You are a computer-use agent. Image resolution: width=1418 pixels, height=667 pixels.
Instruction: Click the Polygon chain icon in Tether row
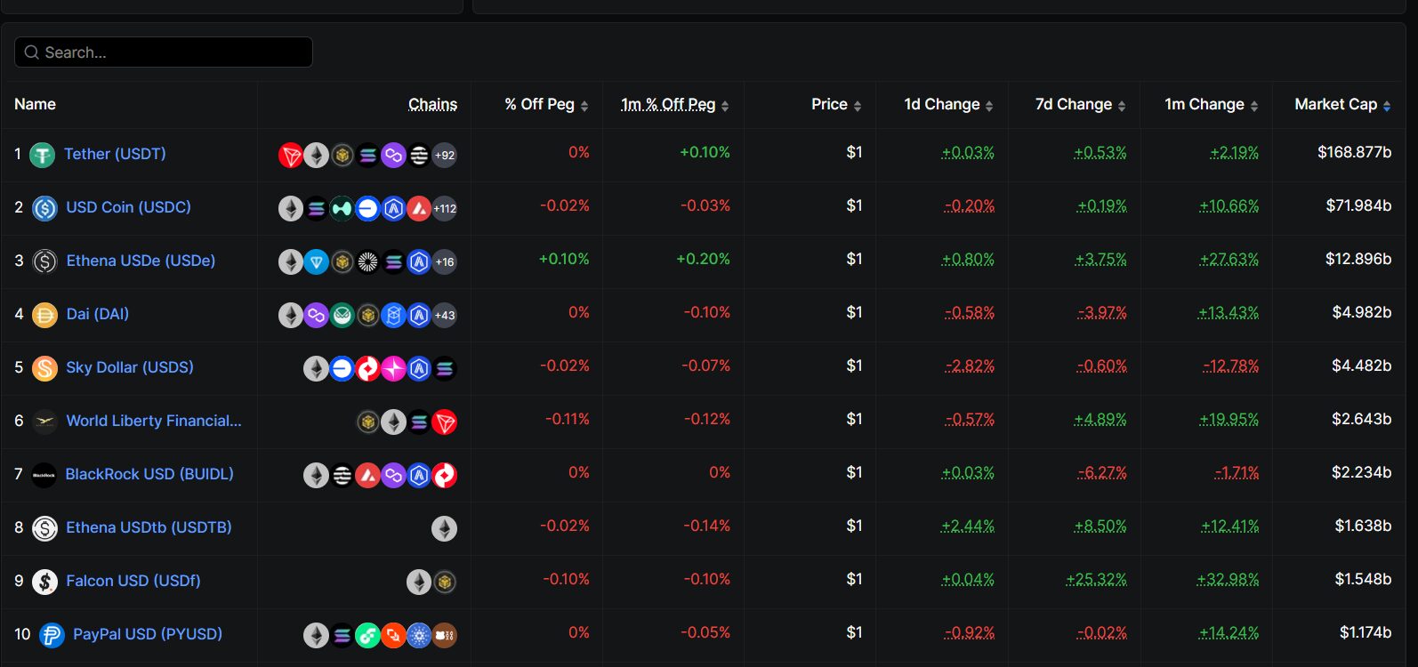click(393, 156)
